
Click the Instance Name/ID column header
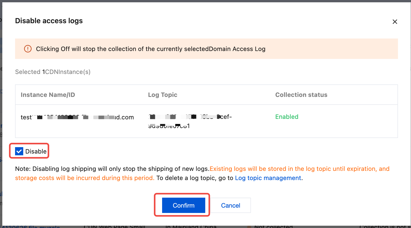point(48,95)
